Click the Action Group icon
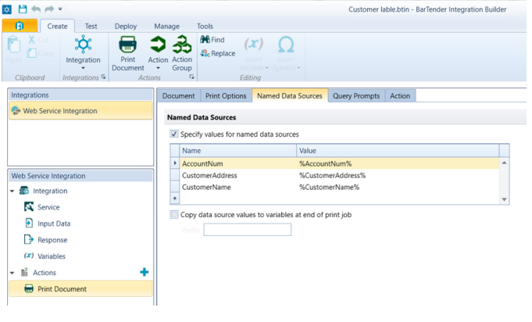This screenshot has width=532, height=322. 182,45
